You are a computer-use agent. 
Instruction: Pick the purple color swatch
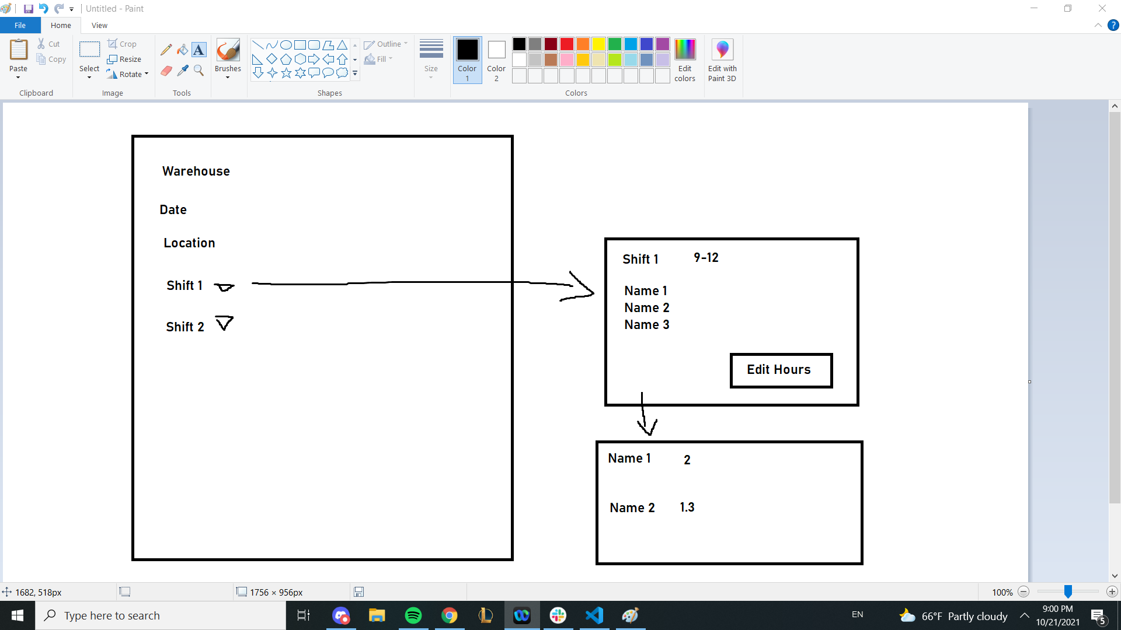[x=662, y=44]
